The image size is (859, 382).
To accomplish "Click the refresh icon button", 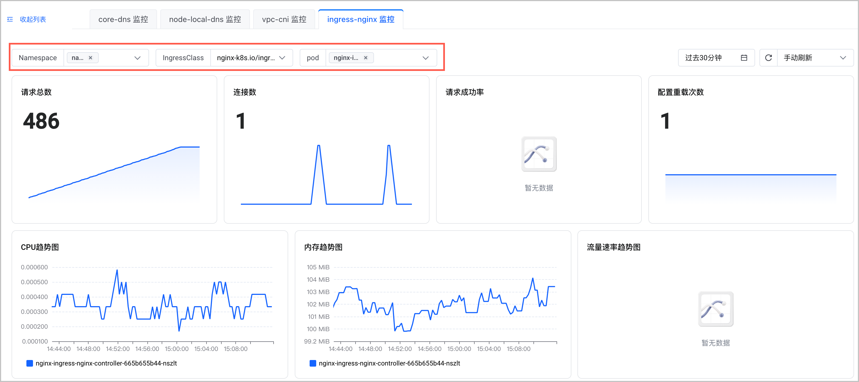I will pos(768,58).
